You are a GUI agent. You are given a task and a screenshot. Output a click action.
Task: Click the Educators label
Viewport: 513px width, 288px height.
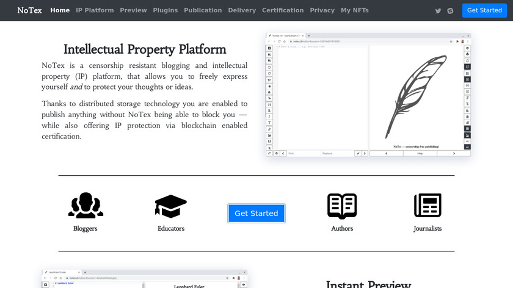coord(171,228)
